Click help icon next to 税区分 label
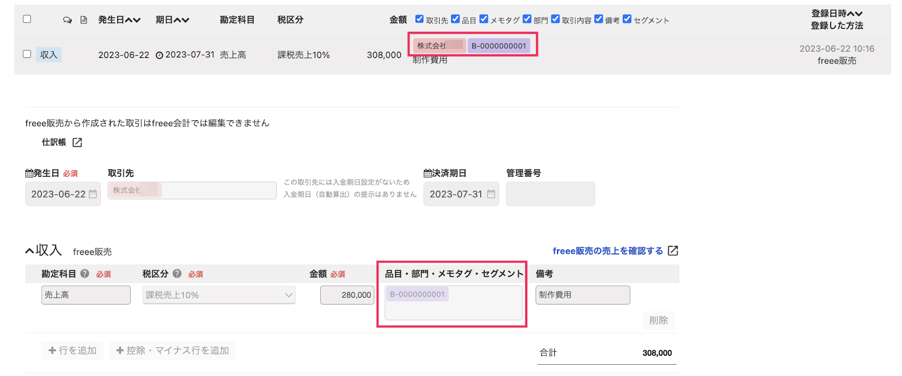 click(x=177, y=274)
